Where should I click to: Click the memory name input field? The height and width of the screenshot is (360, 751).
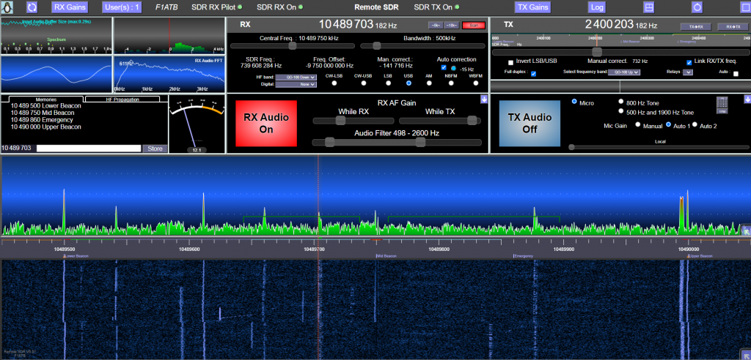click(89, 149)
